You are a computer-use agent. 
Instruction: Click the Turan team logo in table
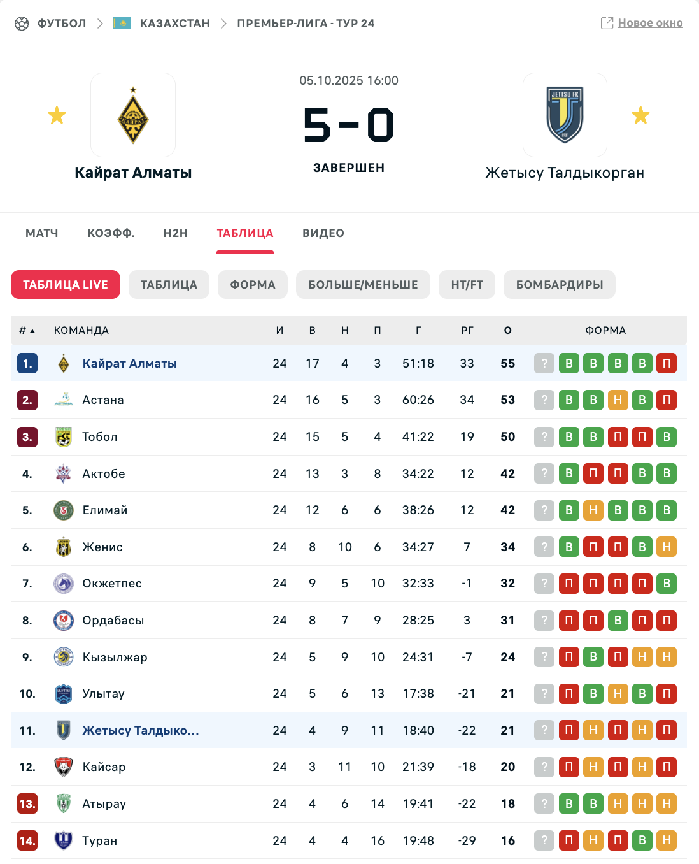63,840
